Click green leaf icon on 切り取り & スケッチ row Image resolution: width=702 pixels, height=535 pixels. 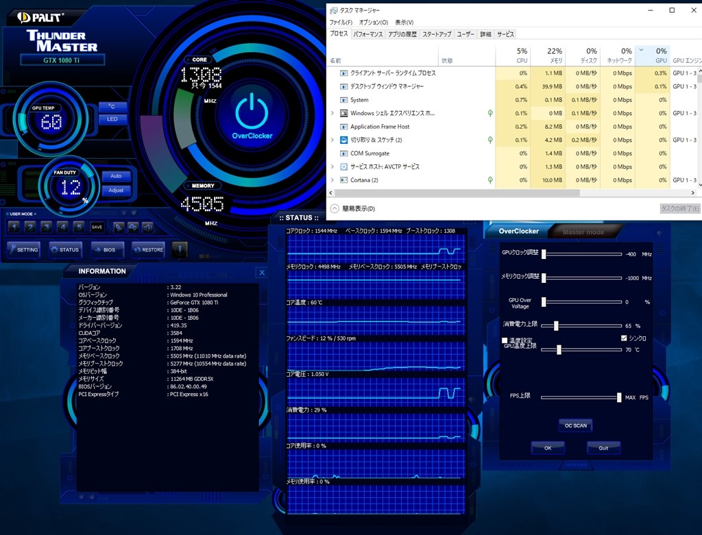pyautogui.click(x=490, y=140)
